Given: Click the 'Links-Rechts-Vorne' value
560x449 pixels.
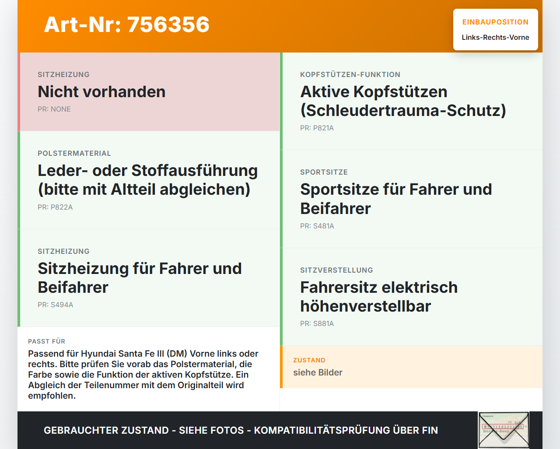Looking at the screenshot, I should click(x=495, y=37).
